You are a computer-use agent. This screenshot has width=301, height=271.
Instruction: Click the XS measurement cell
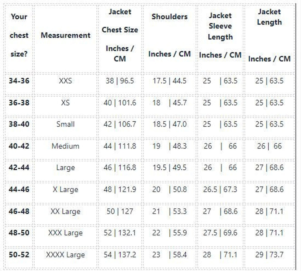click(x=65, y=103)
